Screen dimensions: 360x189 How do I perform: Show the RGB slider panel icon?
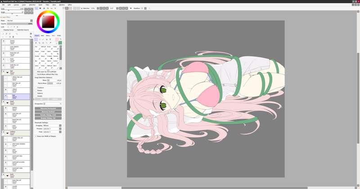pyautogui.click(x=40, y=8)
